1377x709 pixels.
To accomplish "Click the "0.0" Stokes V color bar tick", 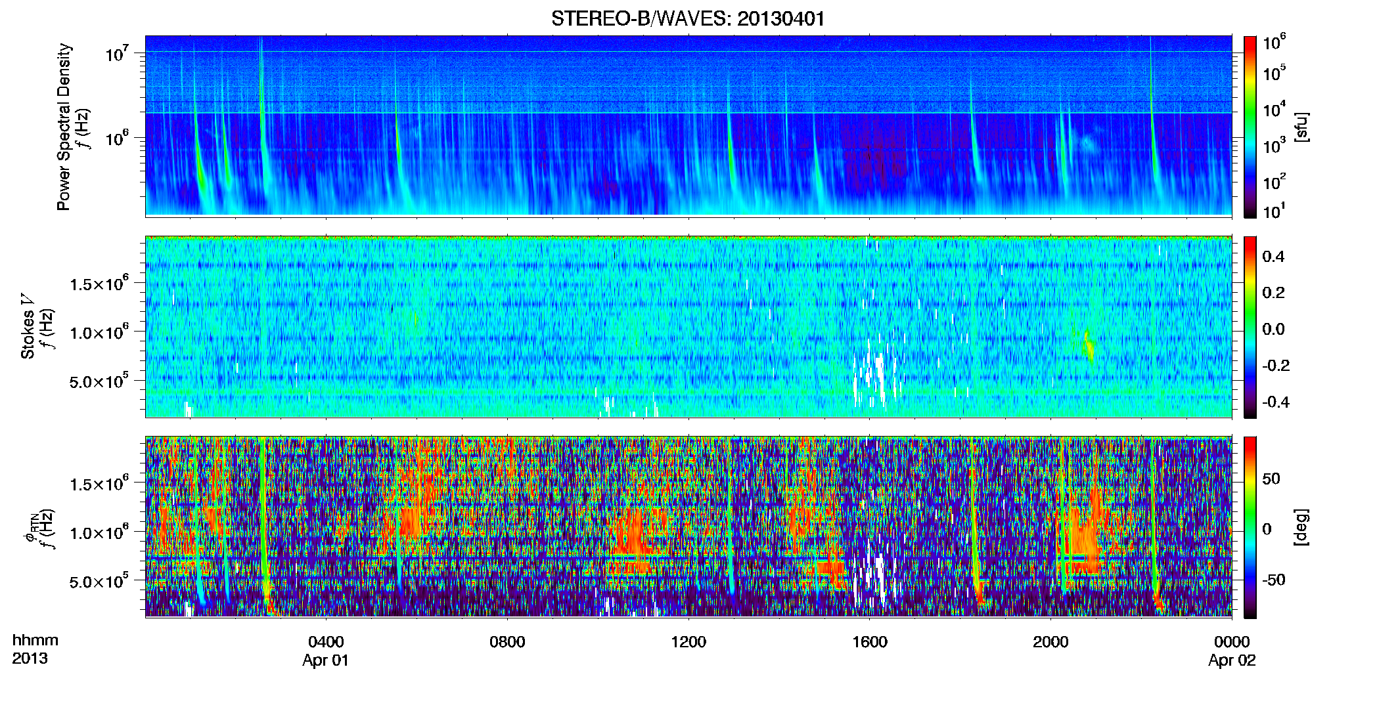I will tap(1273, 329).
